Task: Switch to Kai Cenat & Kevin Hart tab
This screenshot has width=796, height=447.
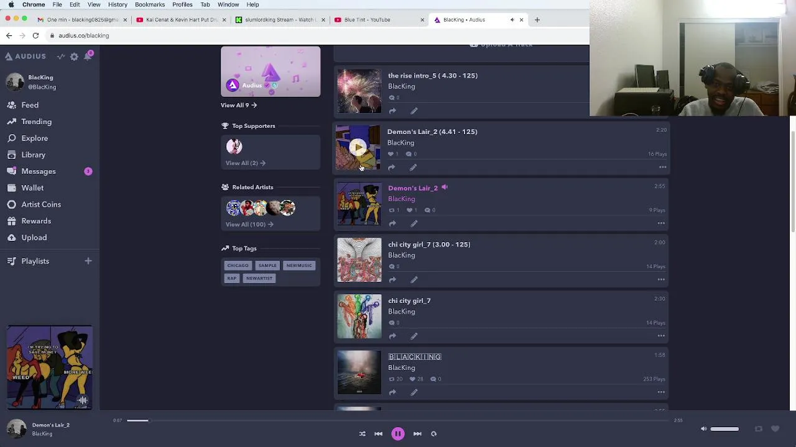Action: click(180, 20)
